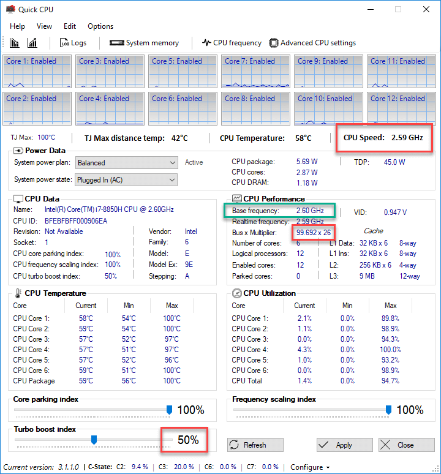Click the TDP value 45.0 W
This screenshot has width=441, height=474.
394,162
